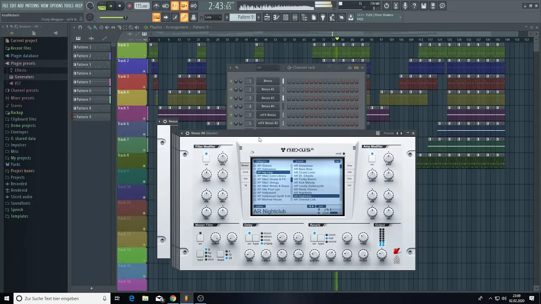Select XP Hollywood category in Nexus

(266, 193)
